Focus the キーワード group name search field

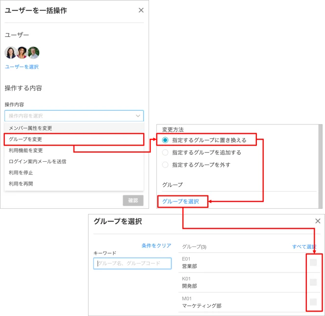click(132, 264)
